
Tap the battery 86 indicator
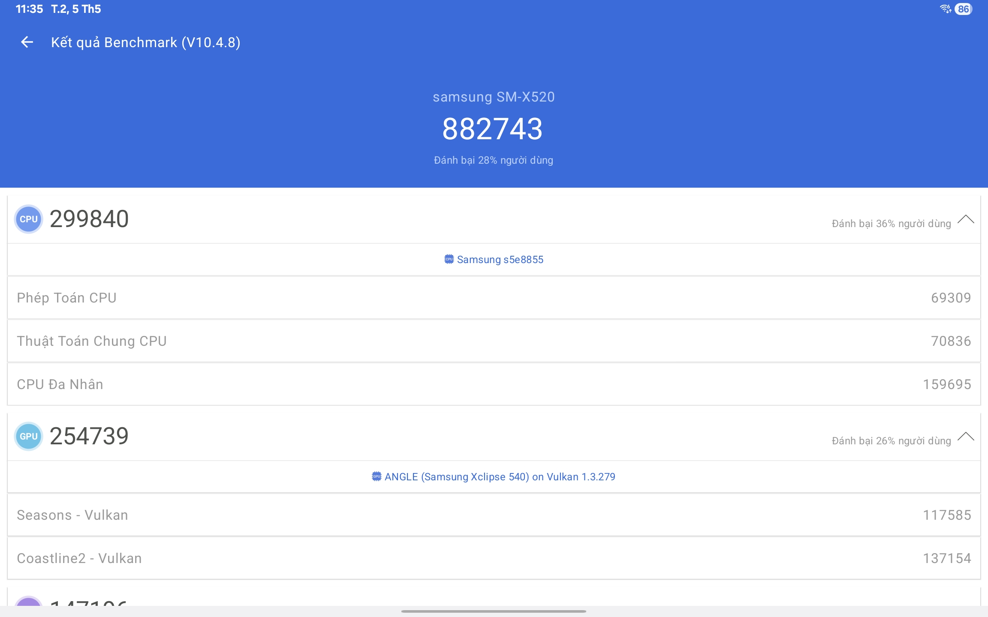point(964,9)
